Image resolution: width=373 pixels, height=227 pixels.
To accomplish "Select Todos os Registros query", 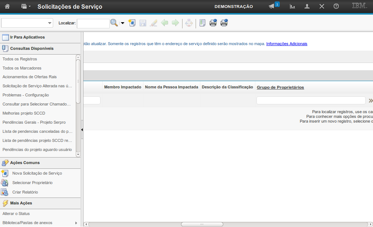I will pos(20,59).
